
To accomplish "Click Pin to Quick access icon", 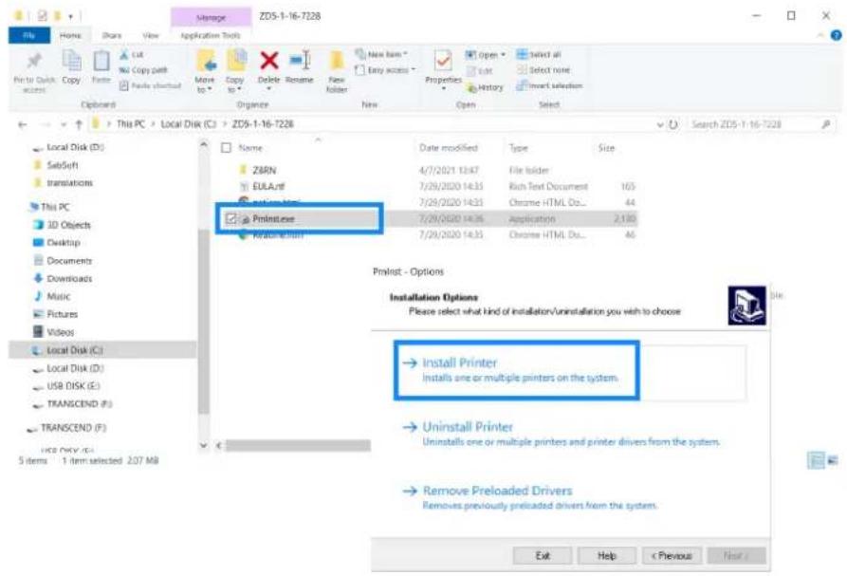I will (x=34, y=61).
